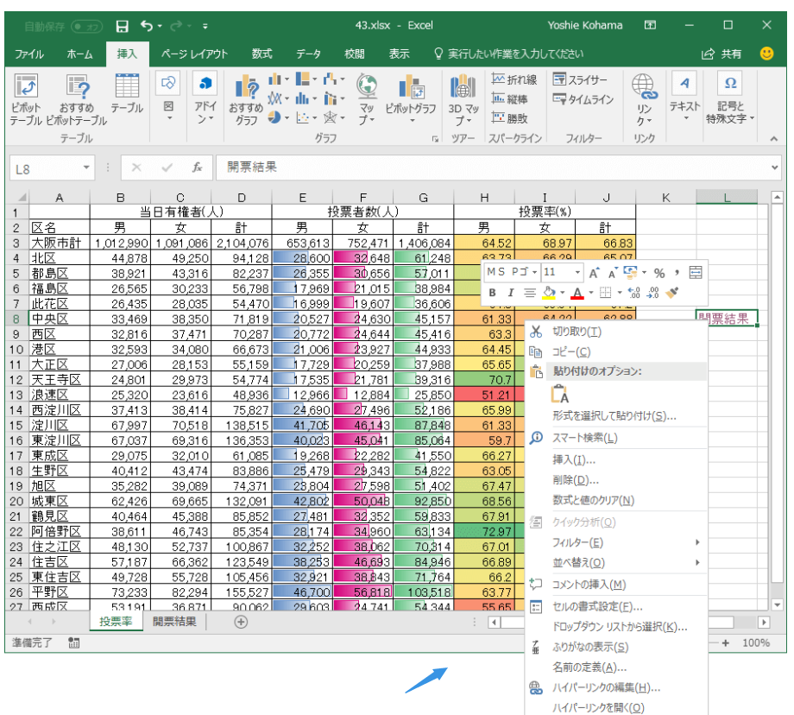The height and width of the screenshot is (715, 794).
Task: Choose Copy (コピー) from the context menu
Action: pos(616,351)
